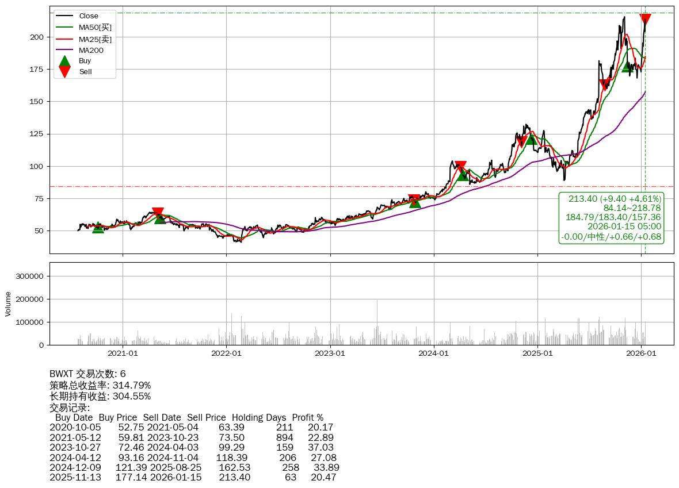
Task: Click the Buy marker near 177 in late 2025
Action: 628,66
